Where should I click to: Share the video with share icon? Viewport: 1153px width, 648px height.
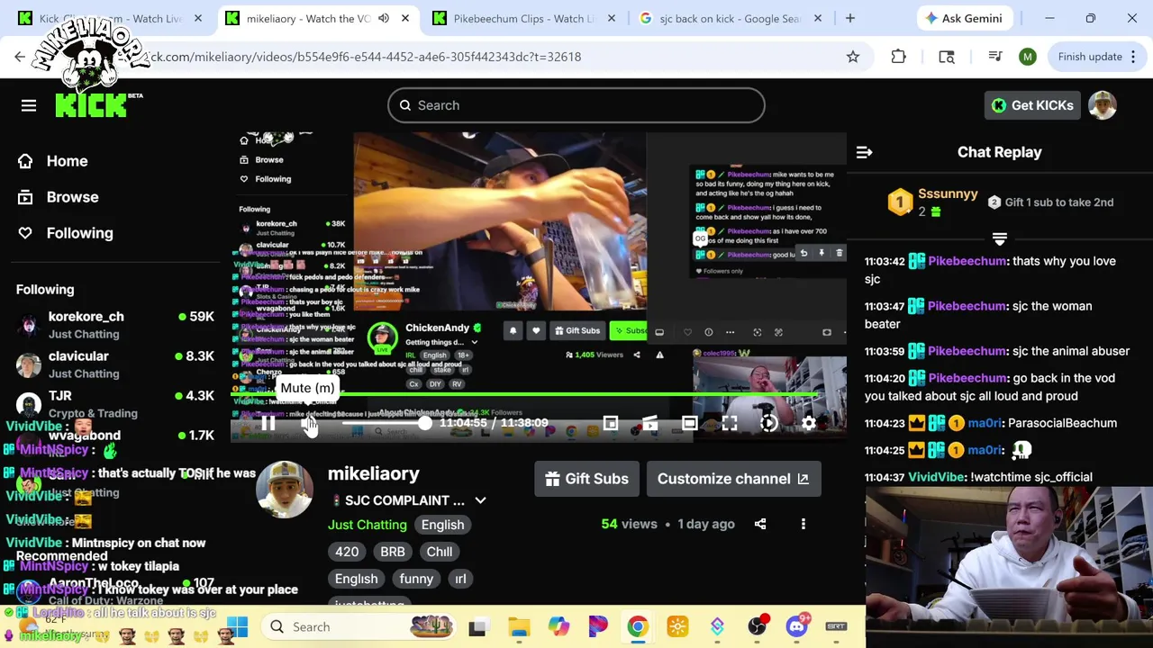pos(760,524)
